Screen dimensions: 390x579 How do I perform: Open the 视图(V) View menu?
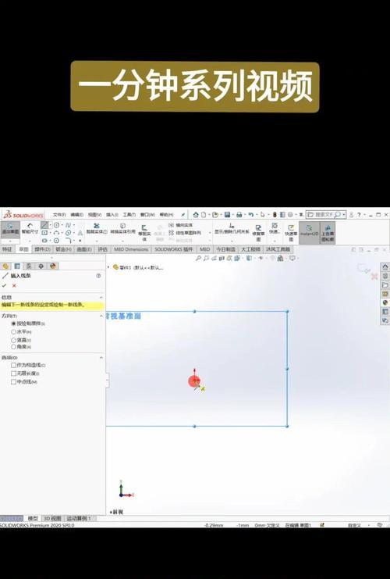94,215
